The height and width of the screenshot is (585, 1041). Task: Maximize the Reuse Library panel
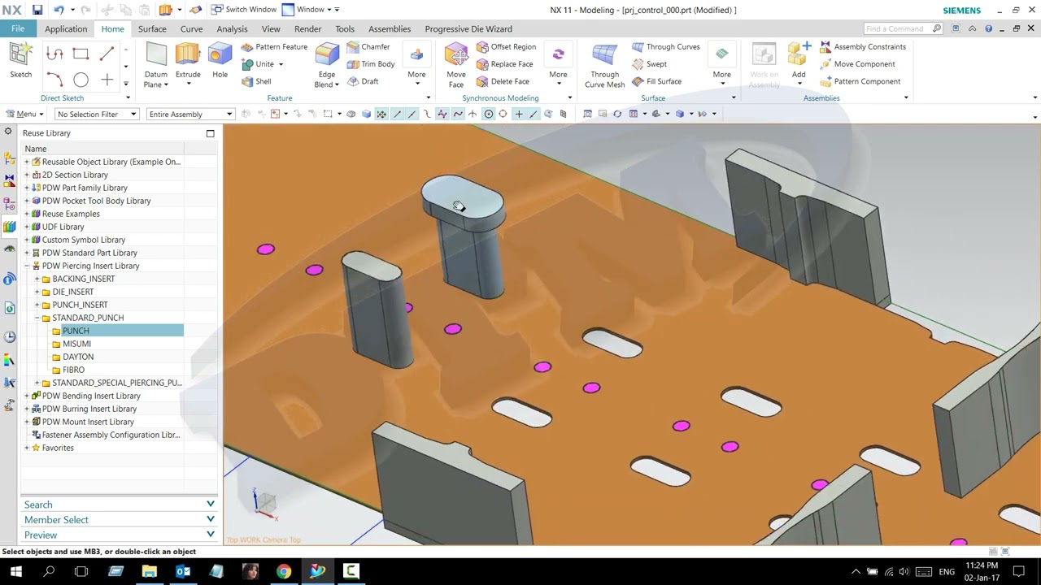click(x=210, y=133)
